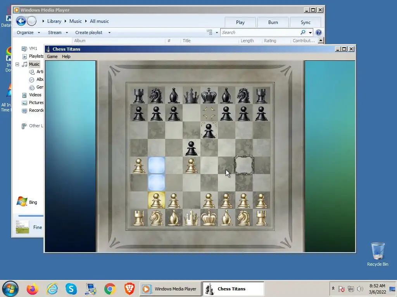Image resolution: width=397 pixels, height=297 pixels.
Task: Open the Windows Start button
Action: 10,288
